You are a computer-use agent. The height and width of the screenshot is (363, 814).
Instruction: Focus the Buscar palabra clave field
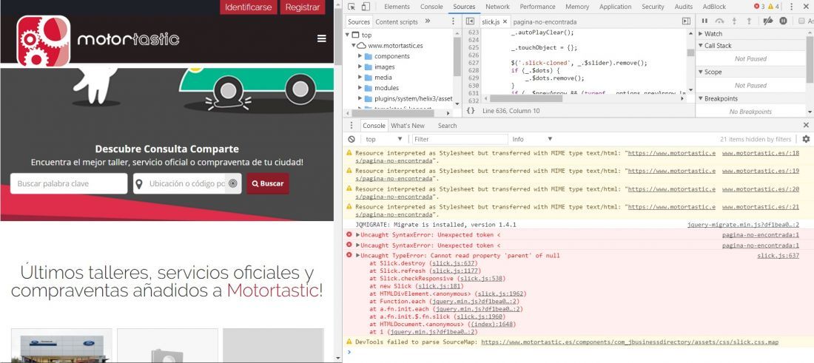pos(69,183)
